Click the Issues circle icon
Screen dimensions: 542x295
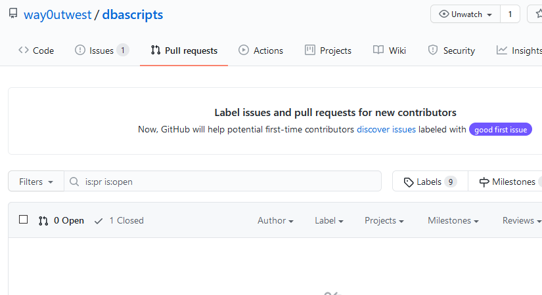pyautogui.click(x=80, y=50)
